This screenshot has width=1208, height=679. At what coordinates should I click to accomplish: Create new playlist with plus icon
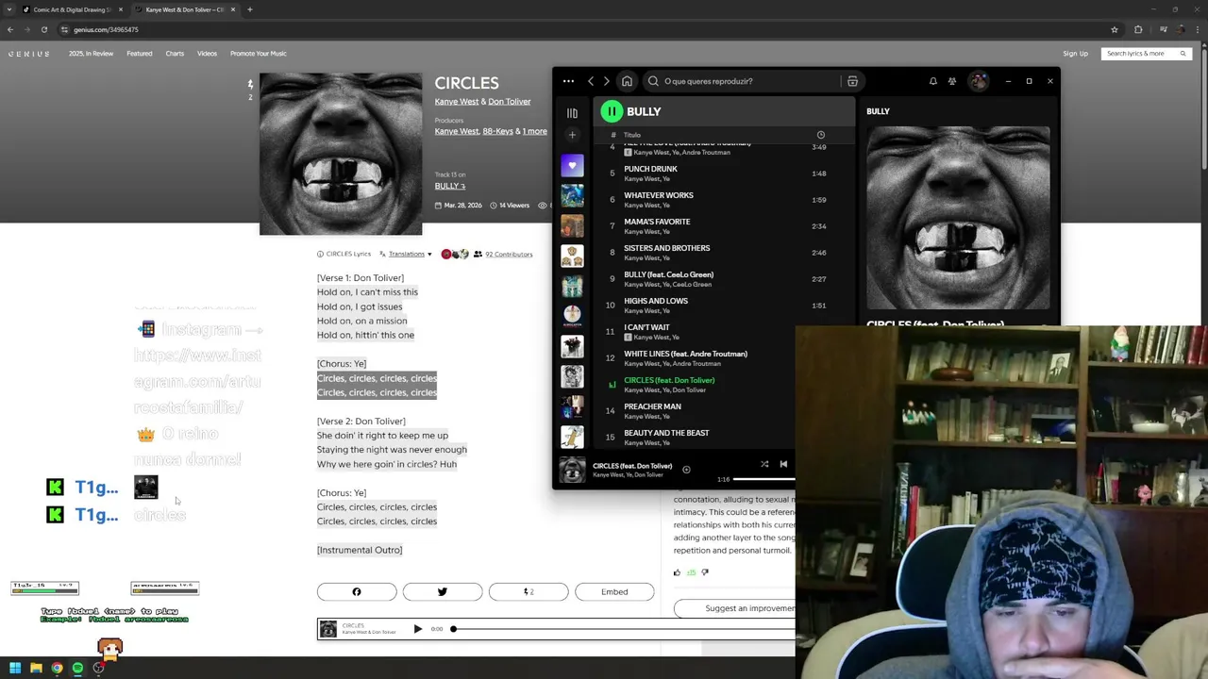click(x=572, y=135)
